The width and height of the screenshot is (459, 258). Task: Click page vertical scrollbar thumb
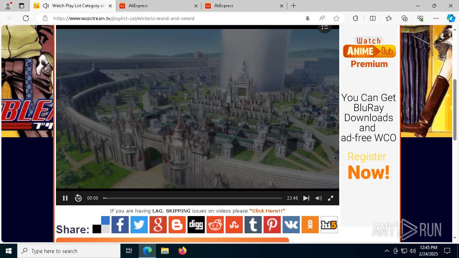click(x=455, y=109)
